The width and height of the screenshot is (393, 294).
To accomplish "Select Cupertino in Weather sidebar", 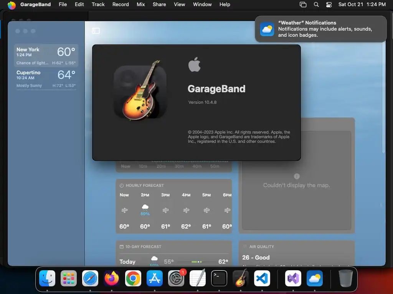I will pyautogui.click(x=46, y=78).
